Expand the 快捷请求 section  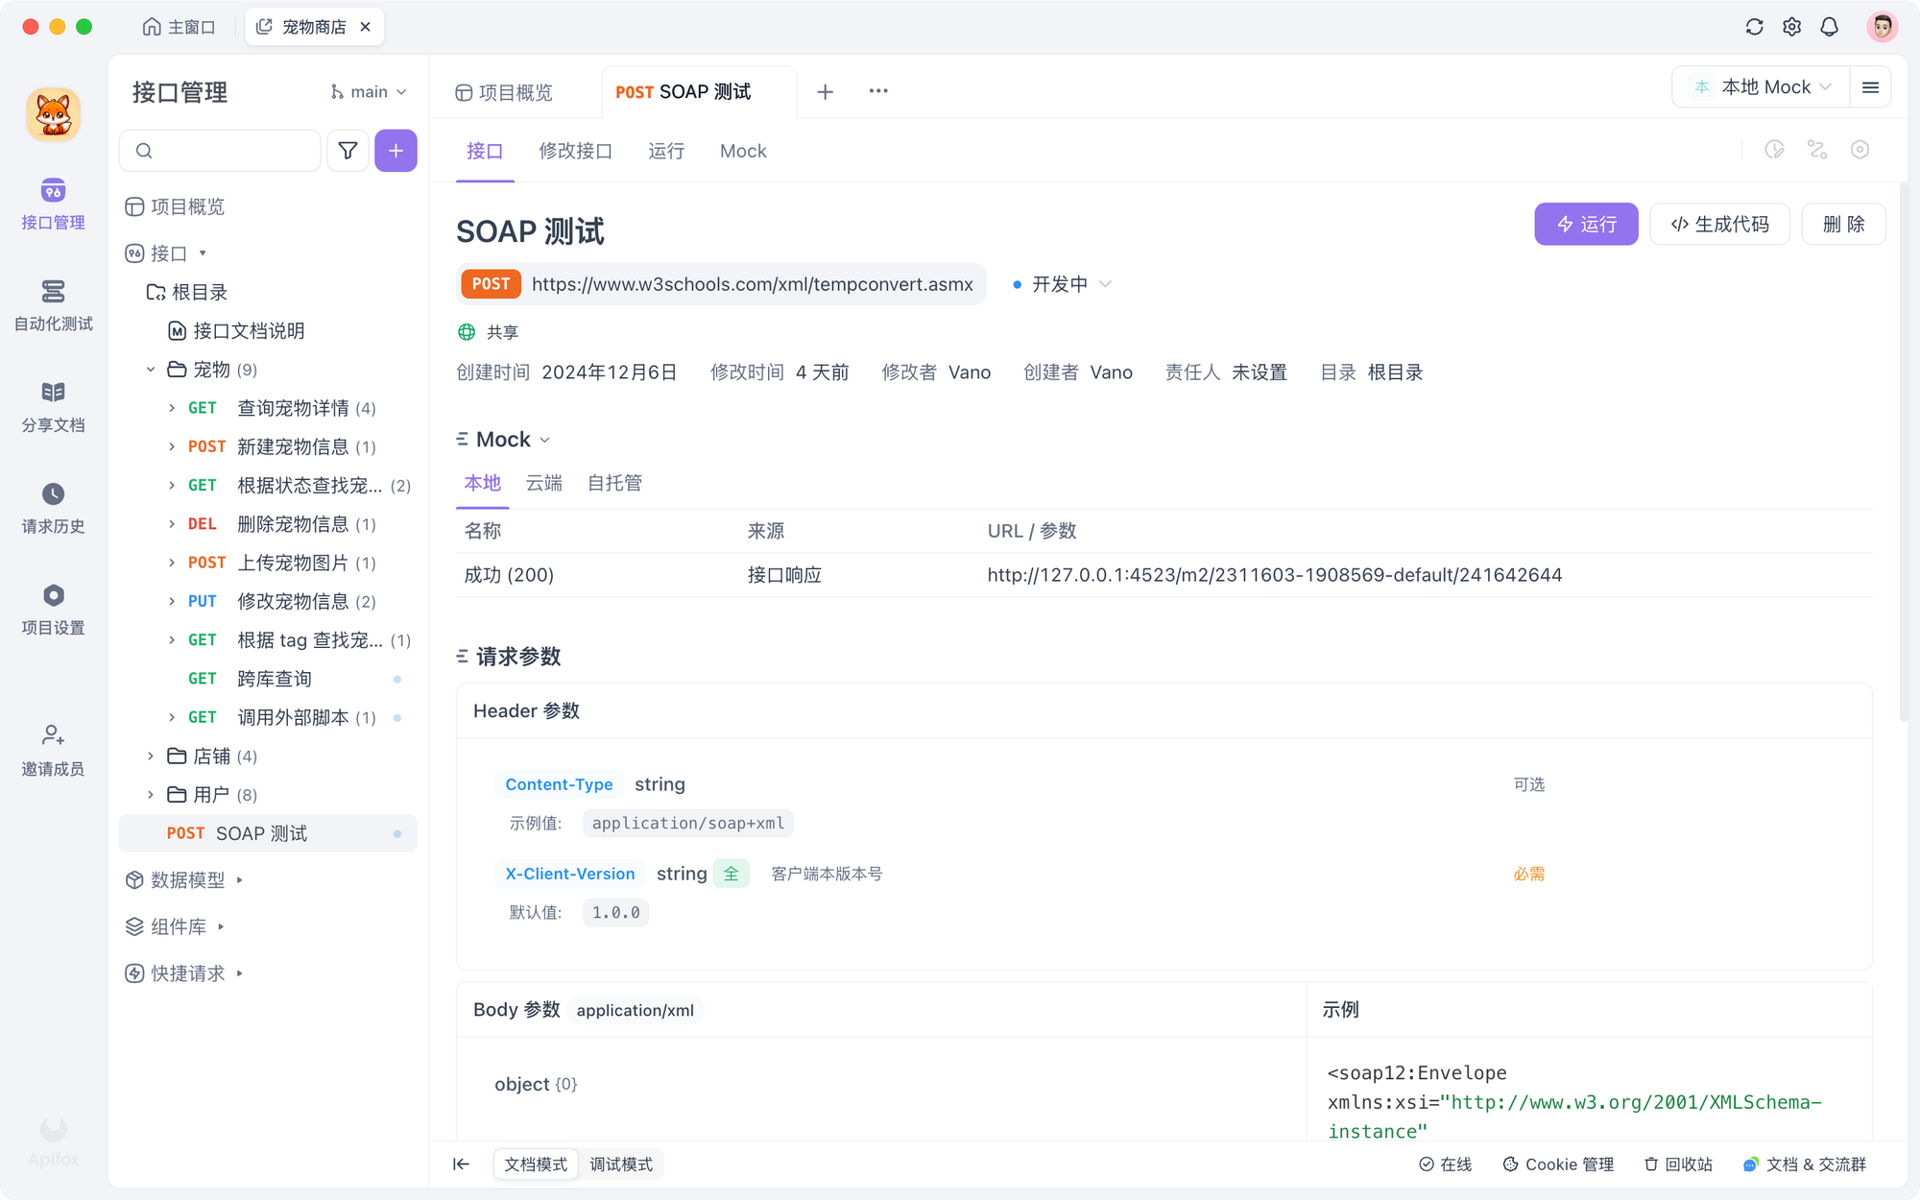click(239, 973)
